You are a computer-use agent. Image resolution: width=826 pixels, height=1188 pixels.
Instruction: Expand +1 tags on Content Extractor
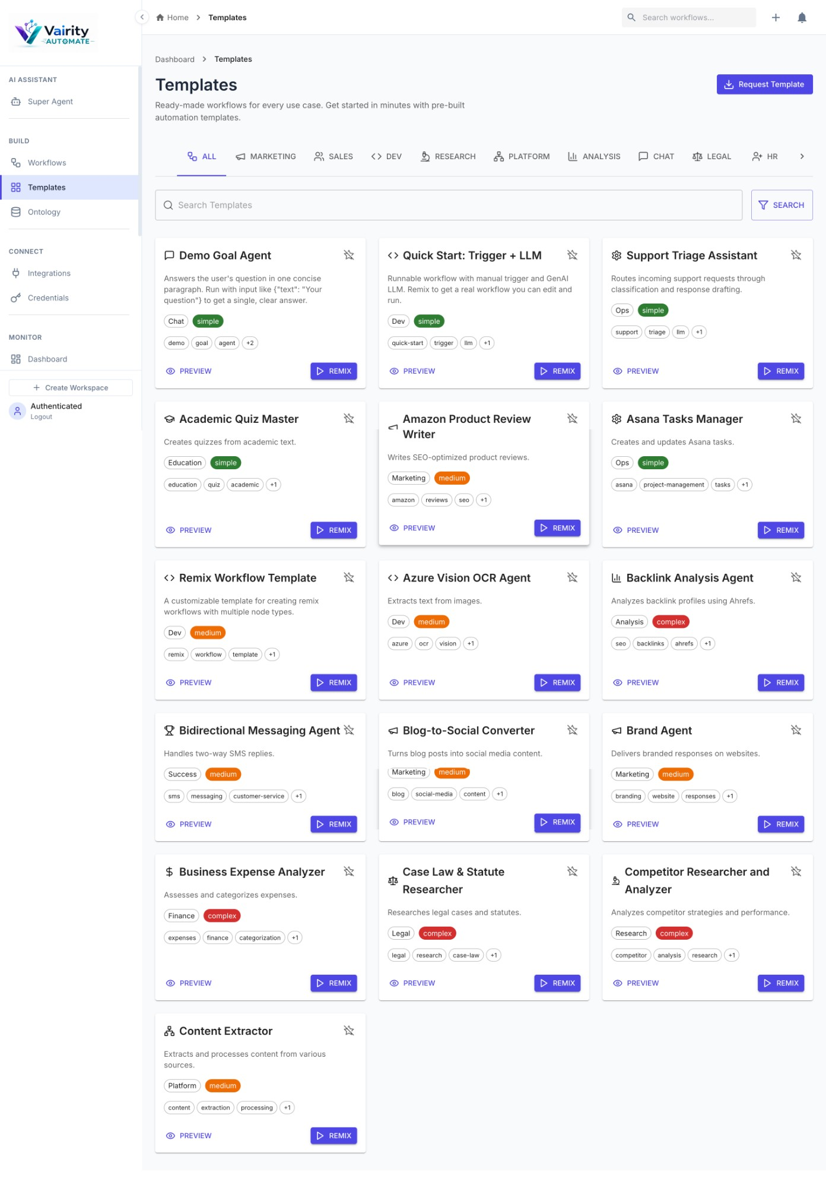(x=287, y=1108)
